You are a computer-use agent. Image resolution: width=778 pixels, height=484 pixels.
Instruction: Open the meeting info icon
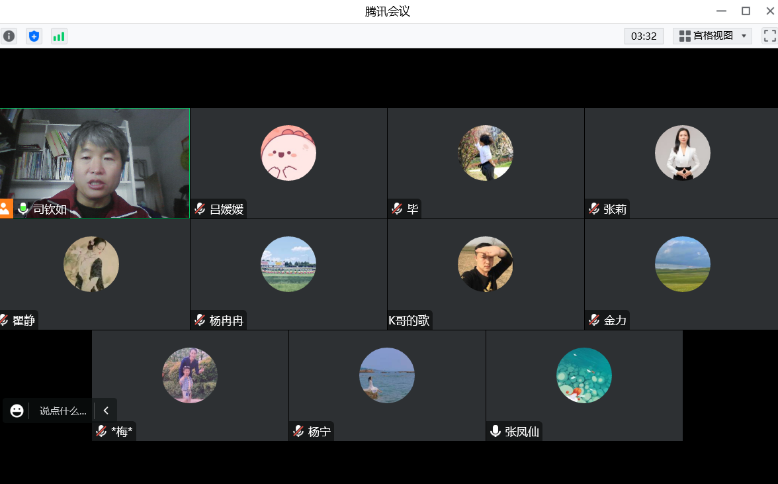coord(9,36)
